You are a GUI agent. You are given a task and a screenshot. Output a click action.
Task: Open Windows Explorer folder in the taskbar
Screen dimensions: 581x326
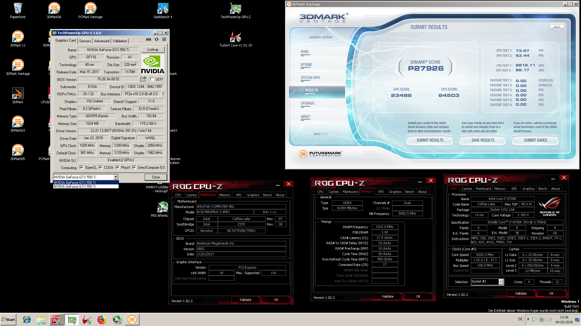click(x=41, y=320)
